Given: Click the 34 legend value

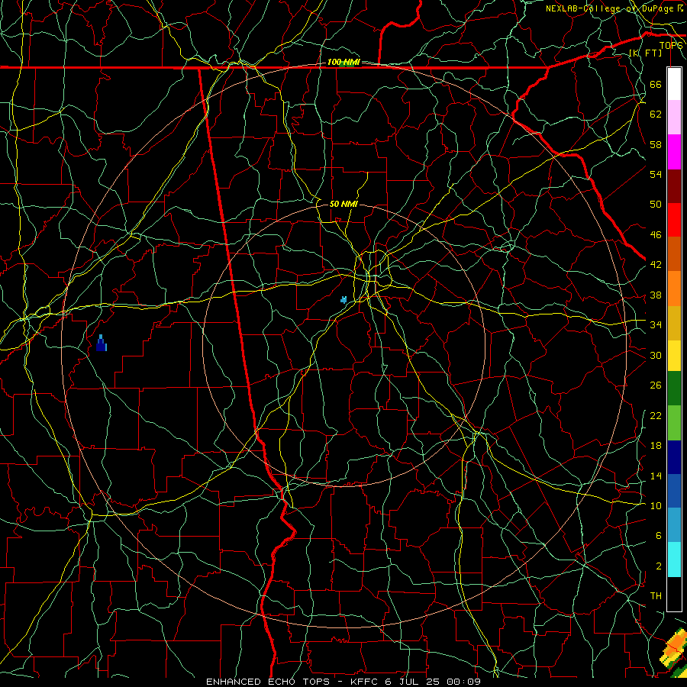Looking at the screenshot, I should 656,324.
